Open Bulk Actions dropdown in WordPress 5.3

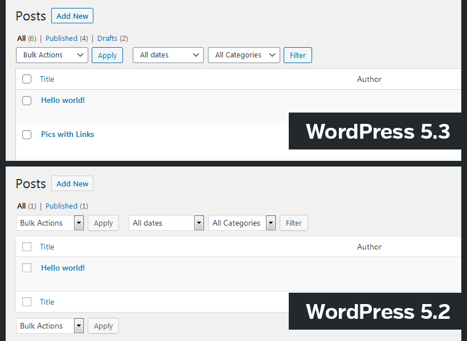[x=52, y=55]
